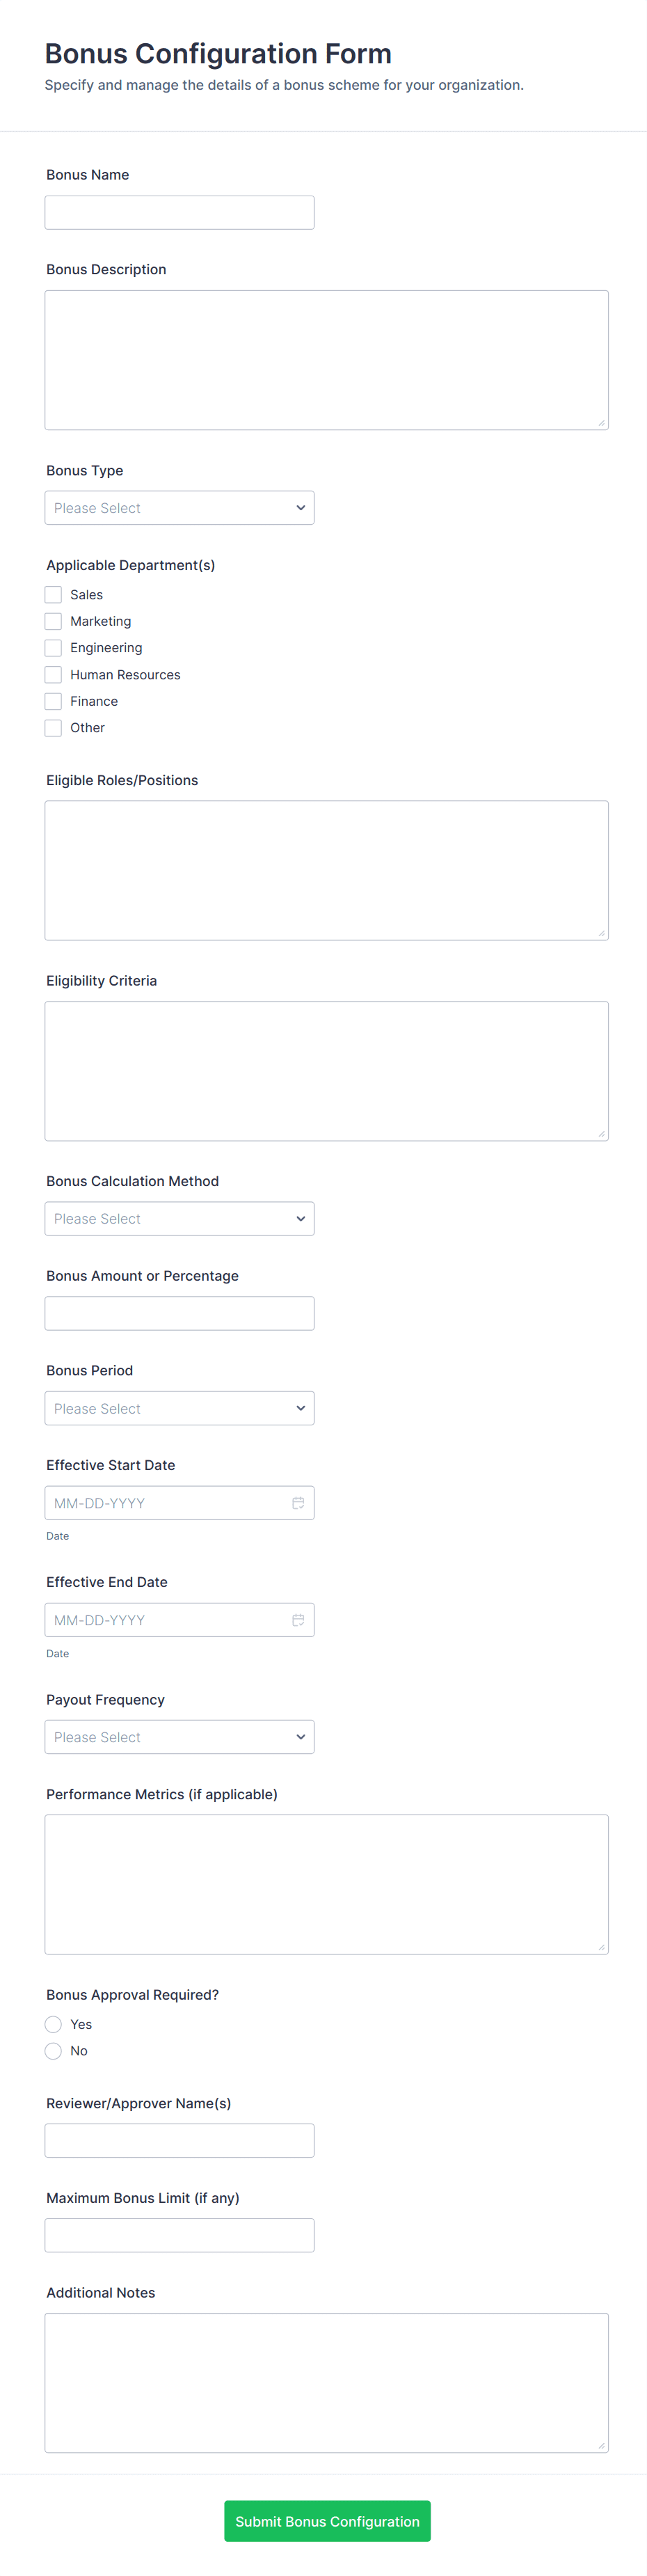
Task: Choose No for Bonus Approval Required
Action: click(54, 2051)
